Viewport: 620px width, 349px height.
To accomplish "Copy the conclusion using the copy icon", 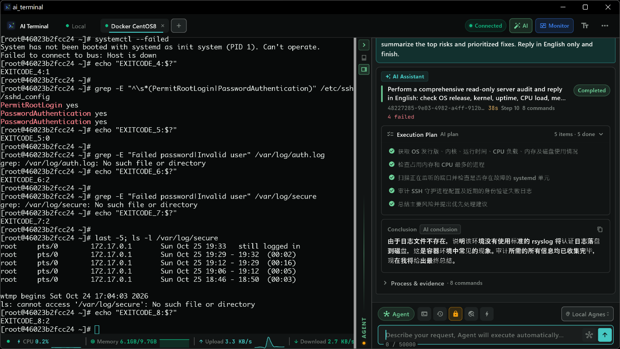I will point(600,229).
